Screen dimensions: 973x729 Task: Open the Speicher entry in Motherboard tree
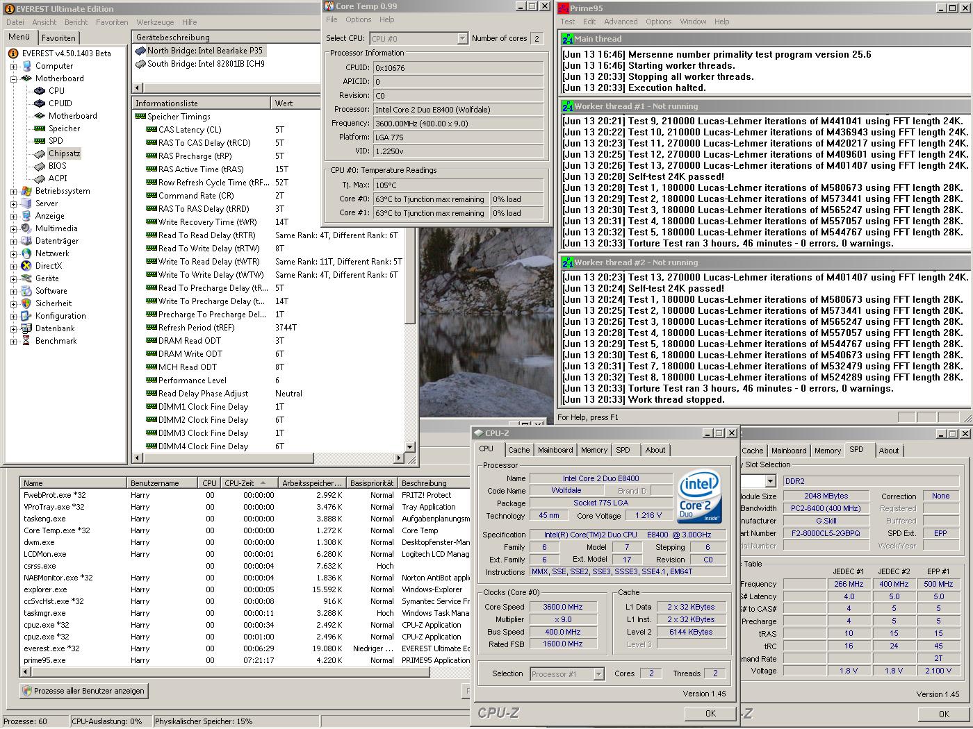pyautogui.click(x=64, y=128)
